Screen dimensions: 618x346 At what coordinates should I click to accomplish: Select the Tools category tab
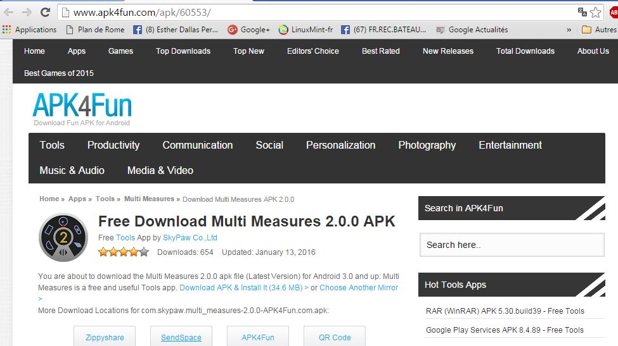pyautogui.click(x=52, y=145)
